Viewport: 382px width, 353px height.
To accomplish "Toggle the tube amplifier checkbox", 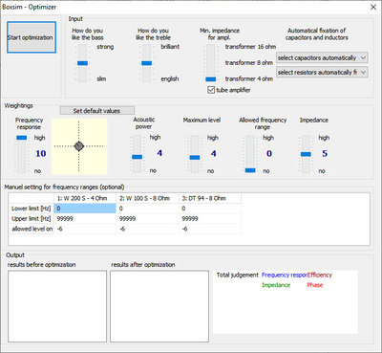I will (x=211, y=90).
